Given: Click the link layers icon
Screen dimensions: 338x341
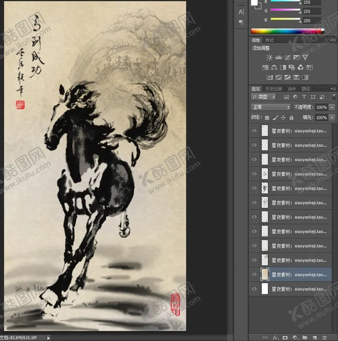Looking at the screenshot, I should coord(265,338).
